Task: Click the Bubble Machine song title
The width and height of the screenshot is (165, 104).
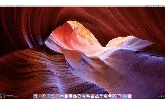Action: [x=9, y=96]
